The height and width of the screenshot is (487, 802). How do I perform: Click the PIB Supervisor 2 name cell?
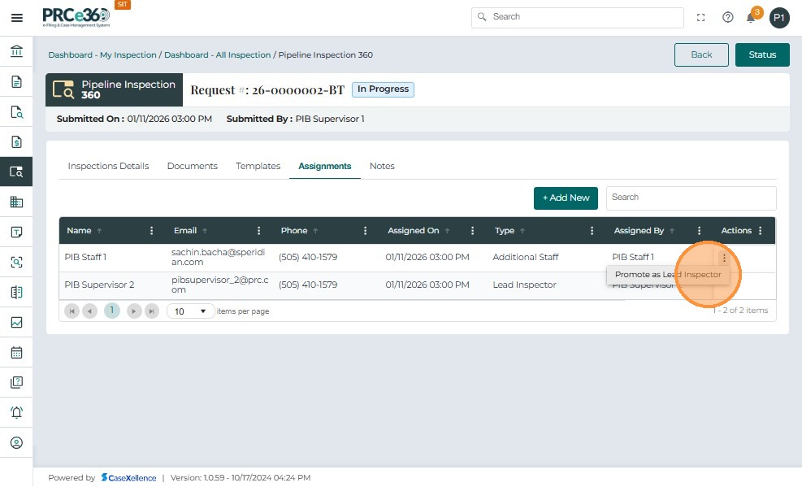tap(99, 285)
